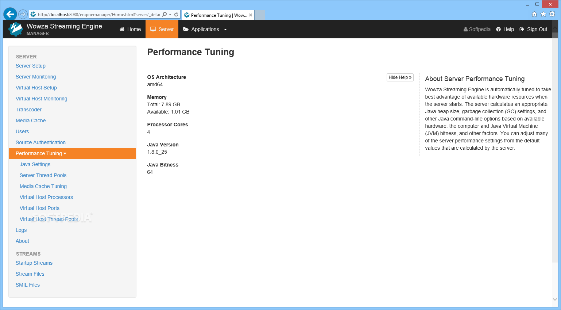Open the favorites star icon

[x=543, y=14]
